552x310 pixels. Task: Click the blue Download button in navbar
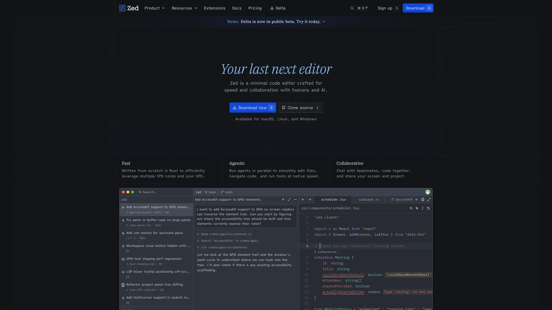[418, 8]
